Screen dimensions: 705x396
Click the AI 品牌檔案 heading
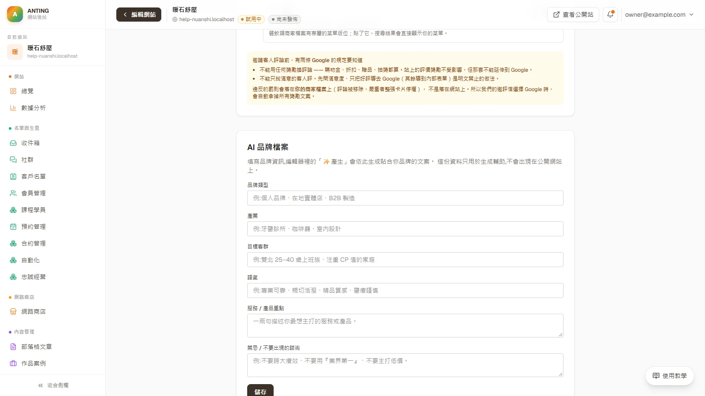(x=268, y=147)
